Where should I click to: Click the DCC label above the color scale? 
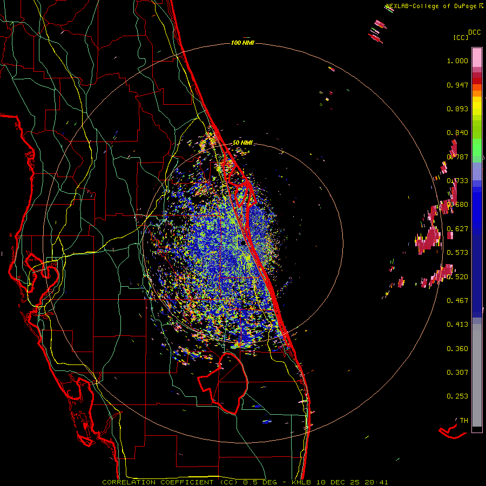(x=474, y=32)
